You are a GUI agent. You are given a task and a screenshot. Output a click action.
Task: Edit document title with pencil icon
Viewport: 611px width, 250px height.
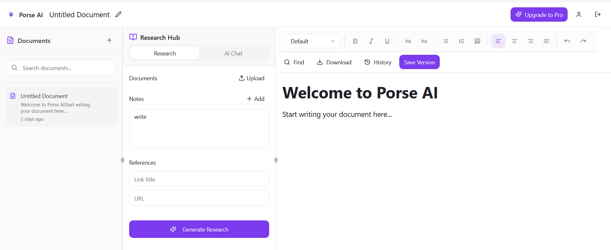coord(118,14)
